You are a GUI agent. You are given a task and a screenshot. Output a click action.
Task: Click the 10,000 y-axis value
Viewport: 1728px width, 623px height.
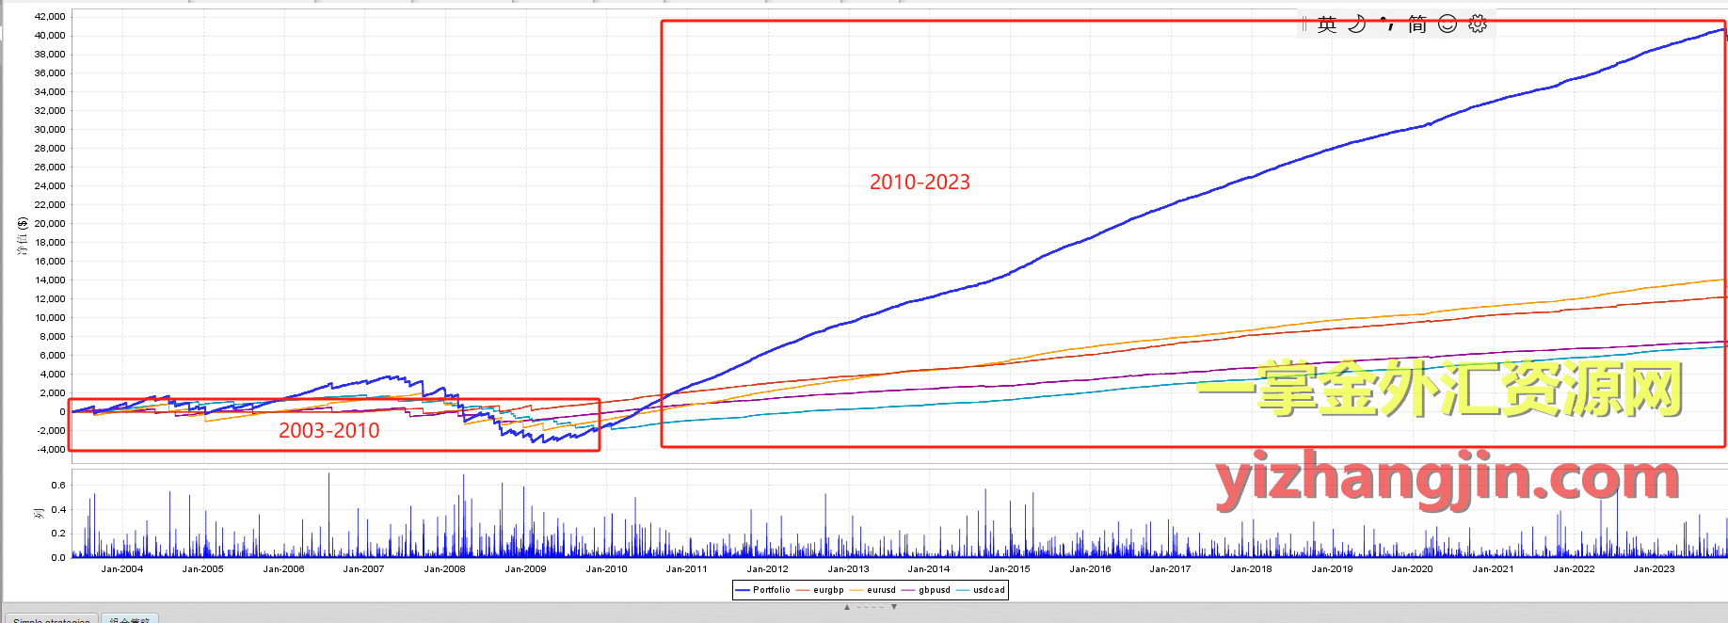[x=50, y=318]
